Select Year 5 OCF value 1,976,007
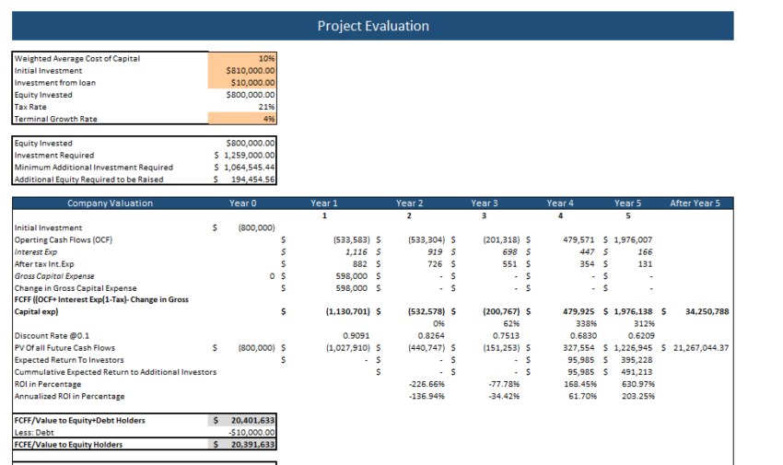Image resolution: width=783 pixels, height=465 pixels. point(633,239)
